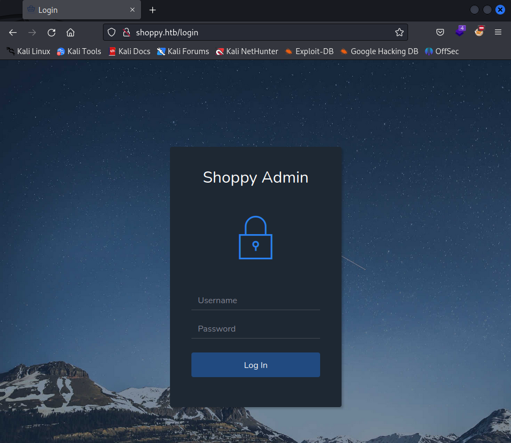This screenshot has height=443, width=511.
Task: Click the blue window close button
Action: click(x=500, y=10)
